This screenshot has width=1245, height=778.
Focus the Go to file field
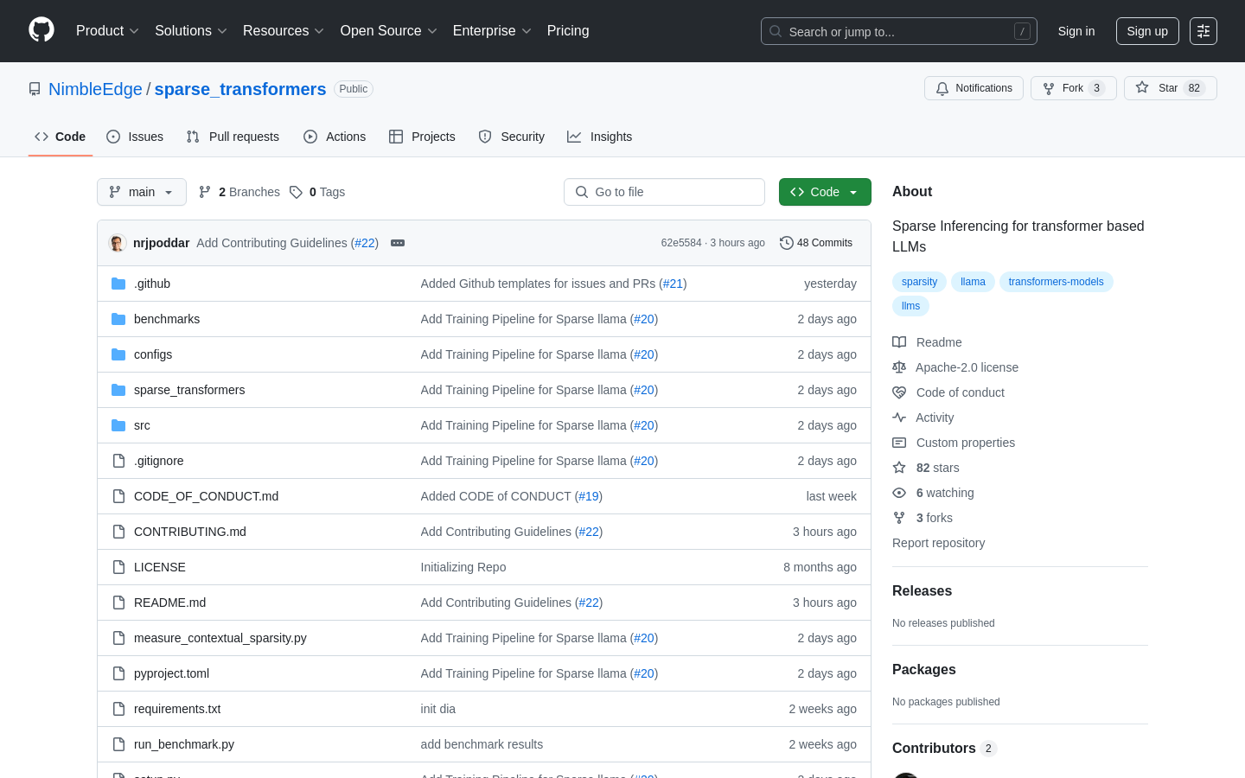click(664, 192)
